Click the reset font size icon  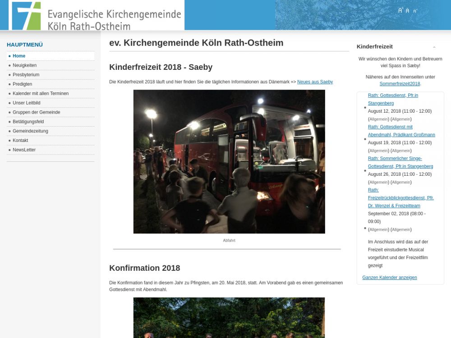[x=407, y=11]
